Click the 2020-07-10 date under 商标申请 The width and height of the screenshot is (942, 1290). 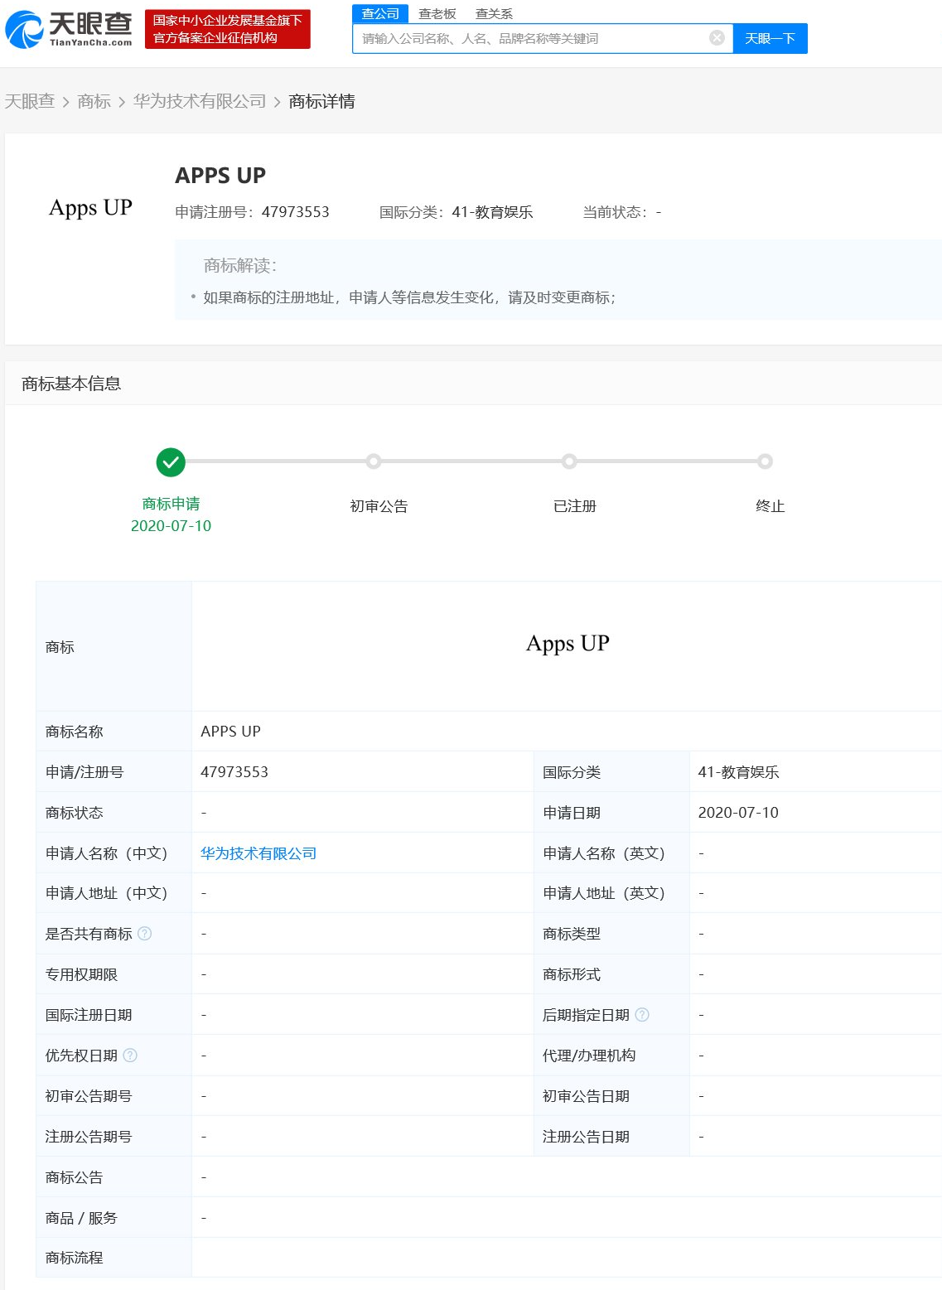(171, 526)
